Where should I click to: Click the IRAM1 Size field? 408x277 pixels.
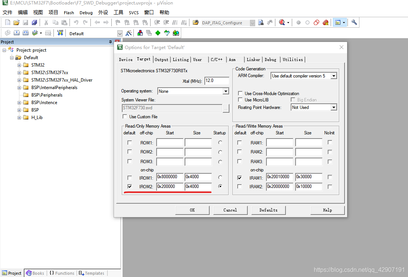point(309,177)
